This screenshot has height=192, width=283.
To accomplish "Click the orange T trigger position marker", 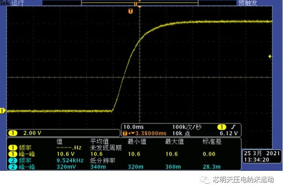I will click(x=131, y=11).
